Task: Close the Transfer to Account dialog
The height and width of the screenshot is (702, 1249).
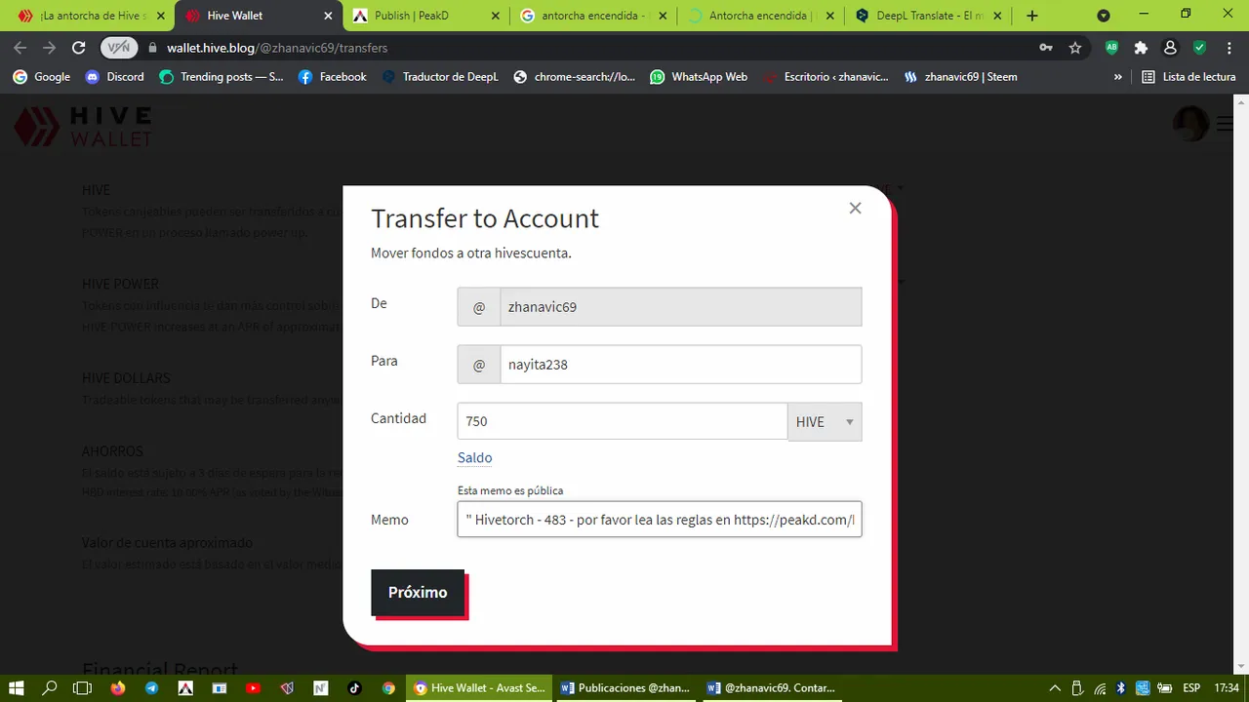Action: coord(855,208)
